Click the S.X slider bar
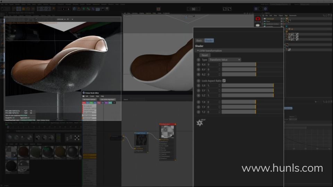This screenshot has width=333, height=187. pos(248,86)
